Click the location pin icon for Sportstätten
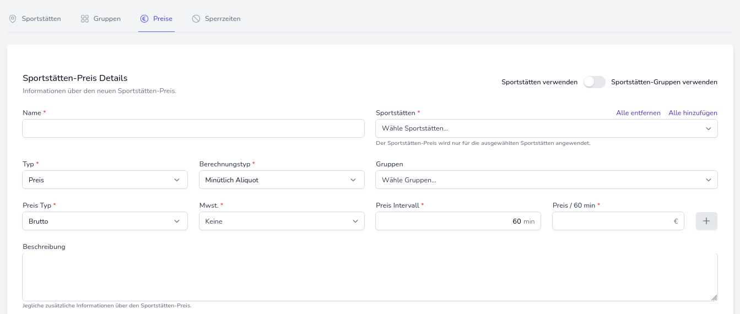 pos(13,19)
